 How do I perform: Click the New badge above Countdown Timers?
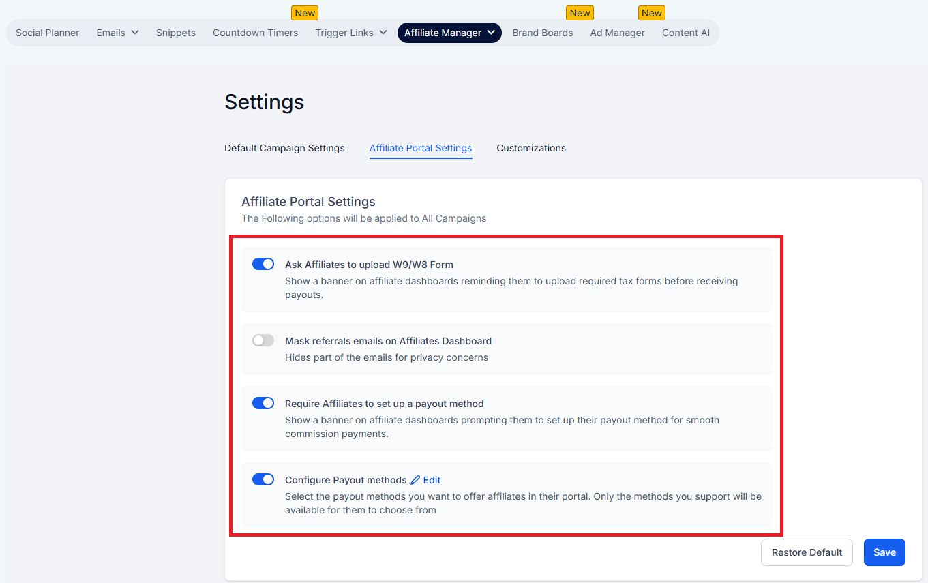click(305, 13)
